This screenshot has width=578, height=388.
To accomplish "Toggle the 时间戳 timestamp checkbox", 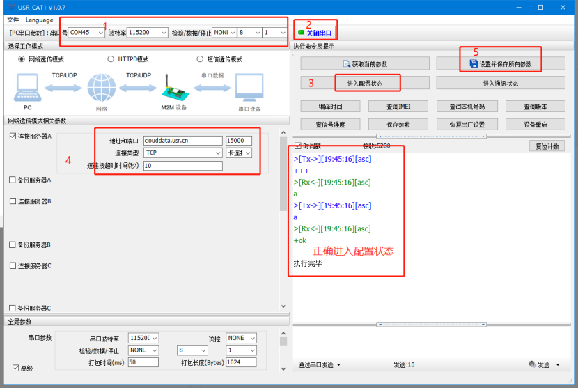I will click(x=298, y=146).
